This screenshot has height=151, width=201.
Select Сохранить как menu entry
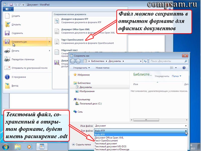point(25,42)
